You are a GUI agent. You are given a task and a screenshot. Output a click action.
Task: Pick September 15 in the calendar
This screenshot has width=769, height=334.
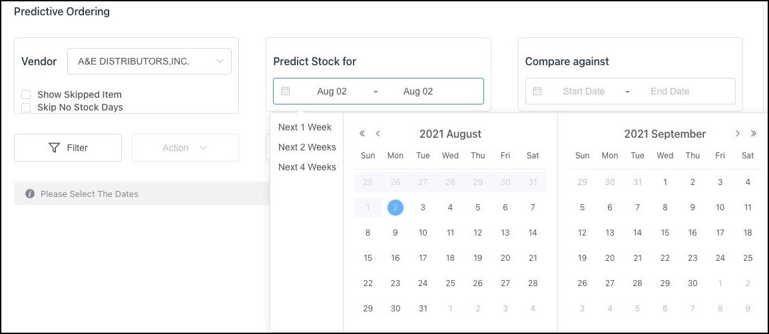tap(665, 233)
